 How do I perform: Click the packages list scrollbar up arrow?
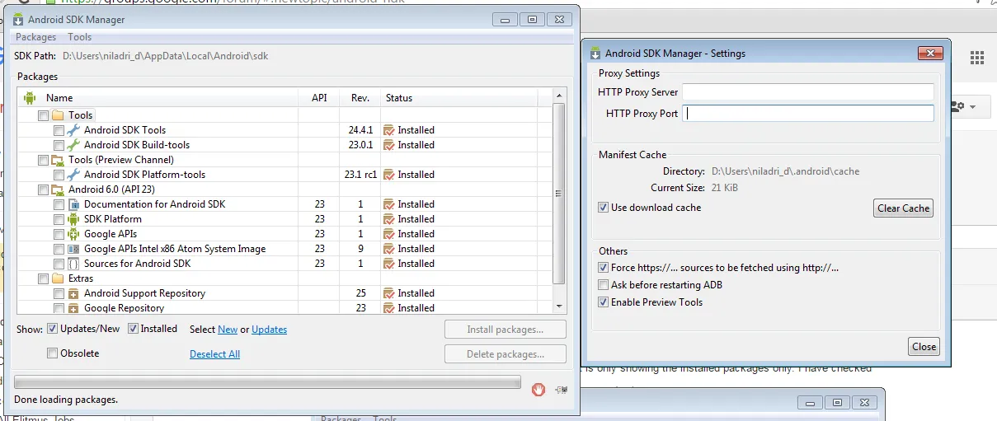click(560, 97)
